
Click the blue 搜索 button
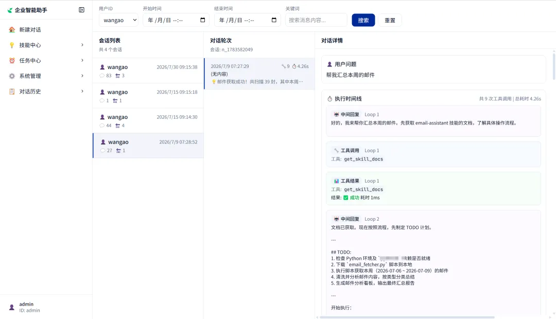(363, 20)
